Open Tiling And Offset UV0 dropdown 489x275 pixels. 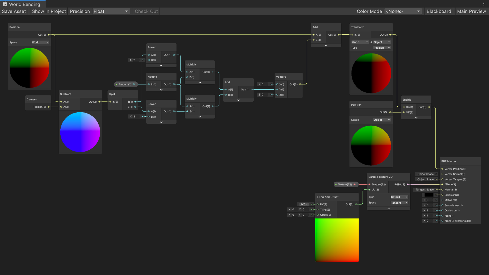pyautogui.click(x=304, y=204)
